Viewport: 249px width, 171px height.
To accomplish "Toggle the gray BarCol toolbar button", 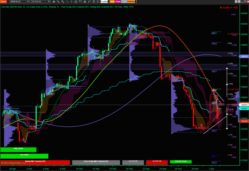I will [124, 2].
